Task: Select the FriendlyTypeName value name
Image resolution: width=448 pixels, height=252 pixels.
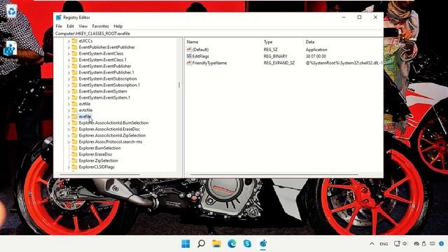Action: tap(209, 63)
